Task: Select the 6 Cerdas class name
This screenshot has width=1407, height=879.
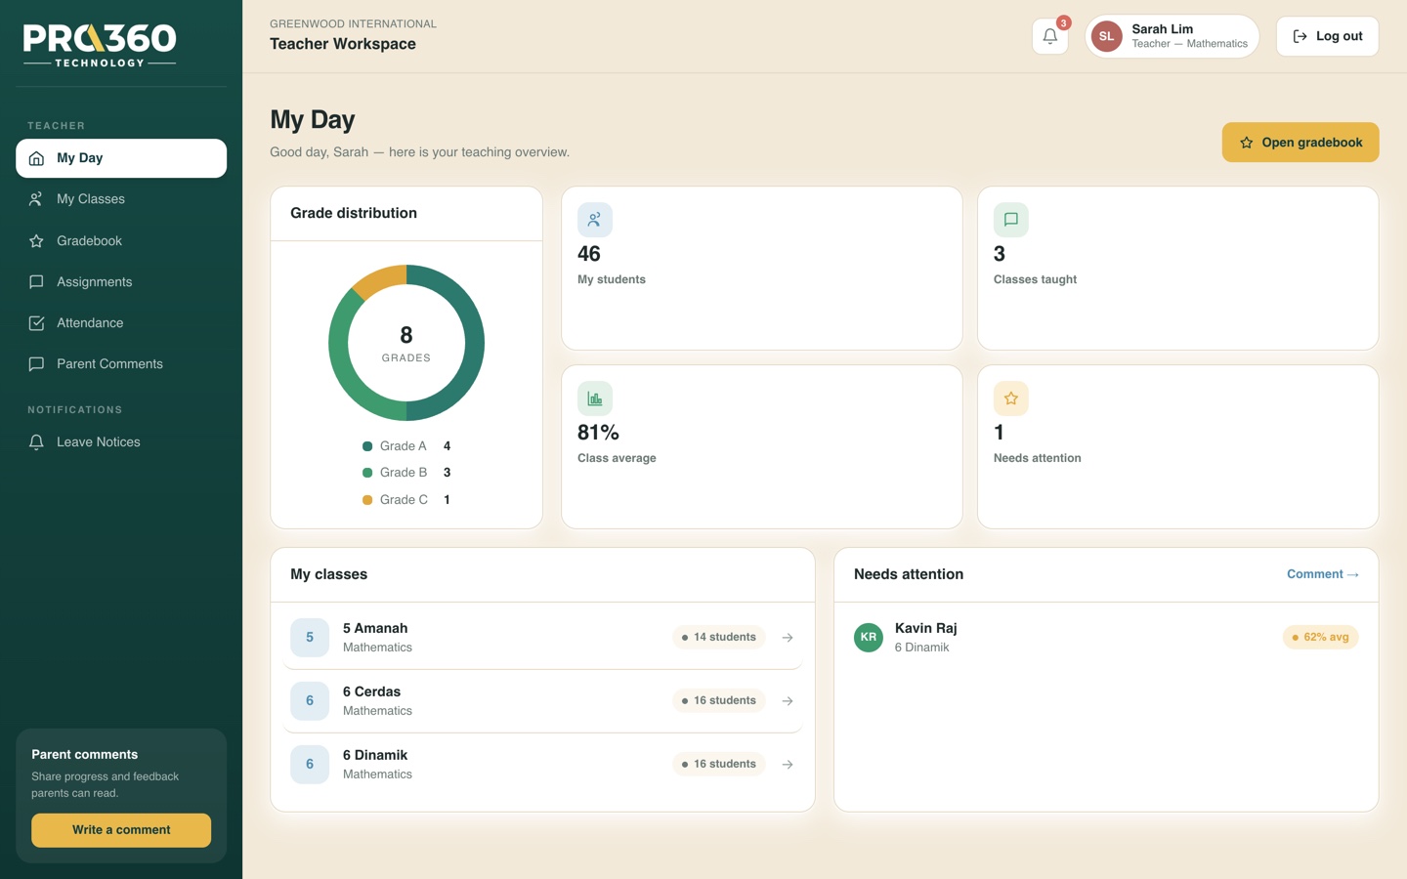Action: point(371,691)
